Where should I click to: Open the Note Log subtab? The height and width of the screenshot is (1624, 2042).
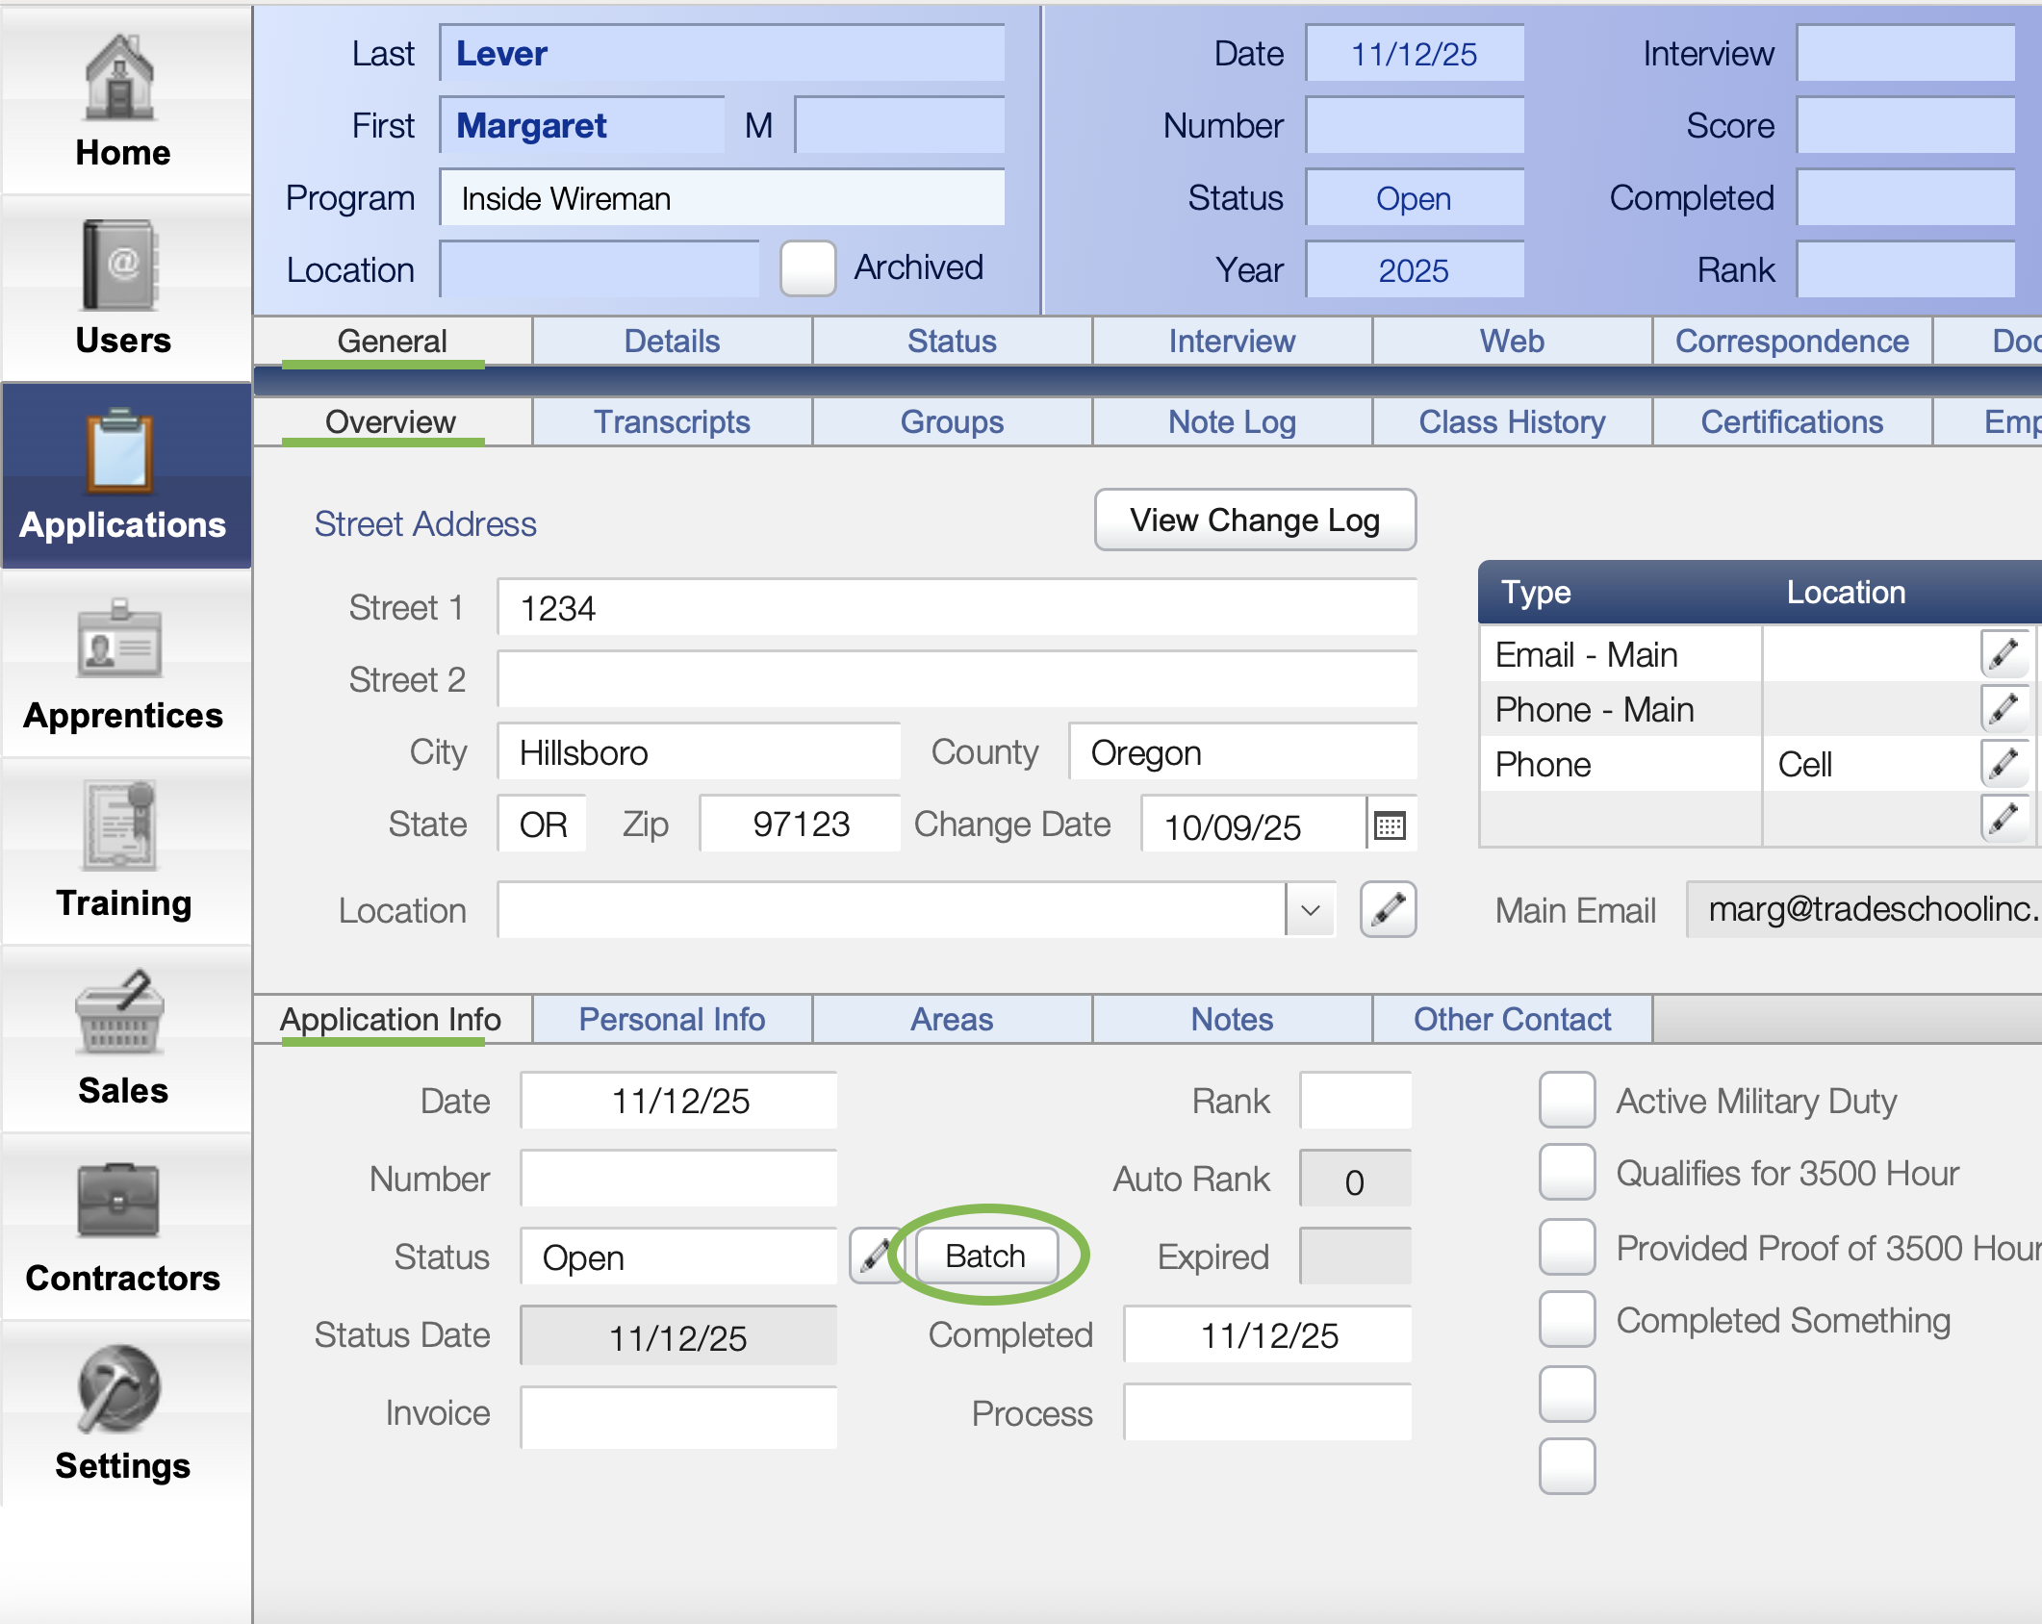click(x=1232, y=422)
